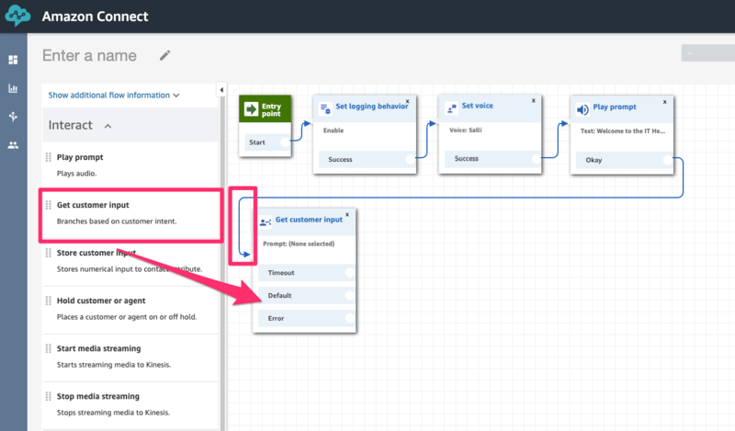Click the Play prompt speaker icon on canvas
Screen dimensions: 735x431
point(582,109)
